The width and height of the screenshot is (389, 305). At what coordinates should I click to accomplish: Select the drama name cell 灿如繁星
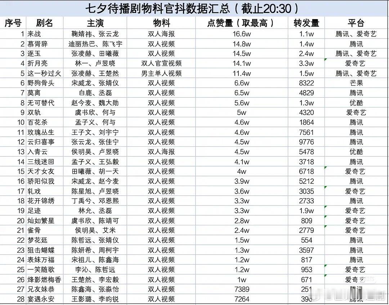pos(44,221)
